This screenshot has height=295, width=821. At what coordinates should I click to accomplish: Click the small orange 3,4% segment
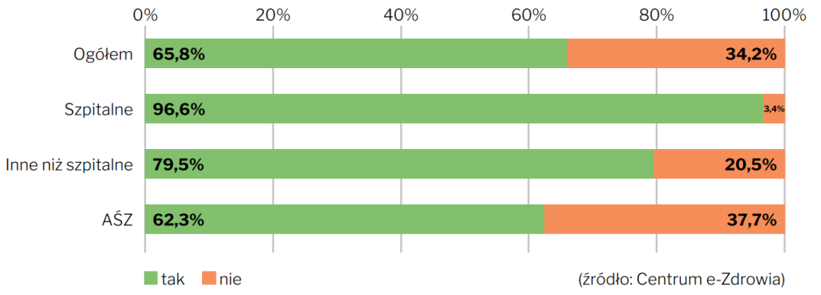tap(774, 109)
